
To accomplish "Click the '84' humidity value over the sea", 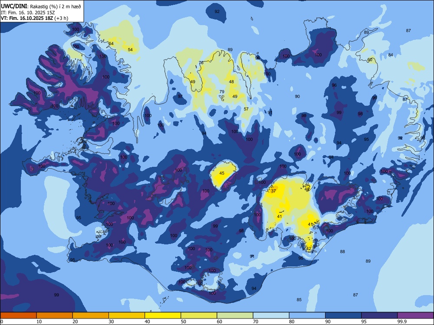I will pyautogui.click(x=391, y=55).
